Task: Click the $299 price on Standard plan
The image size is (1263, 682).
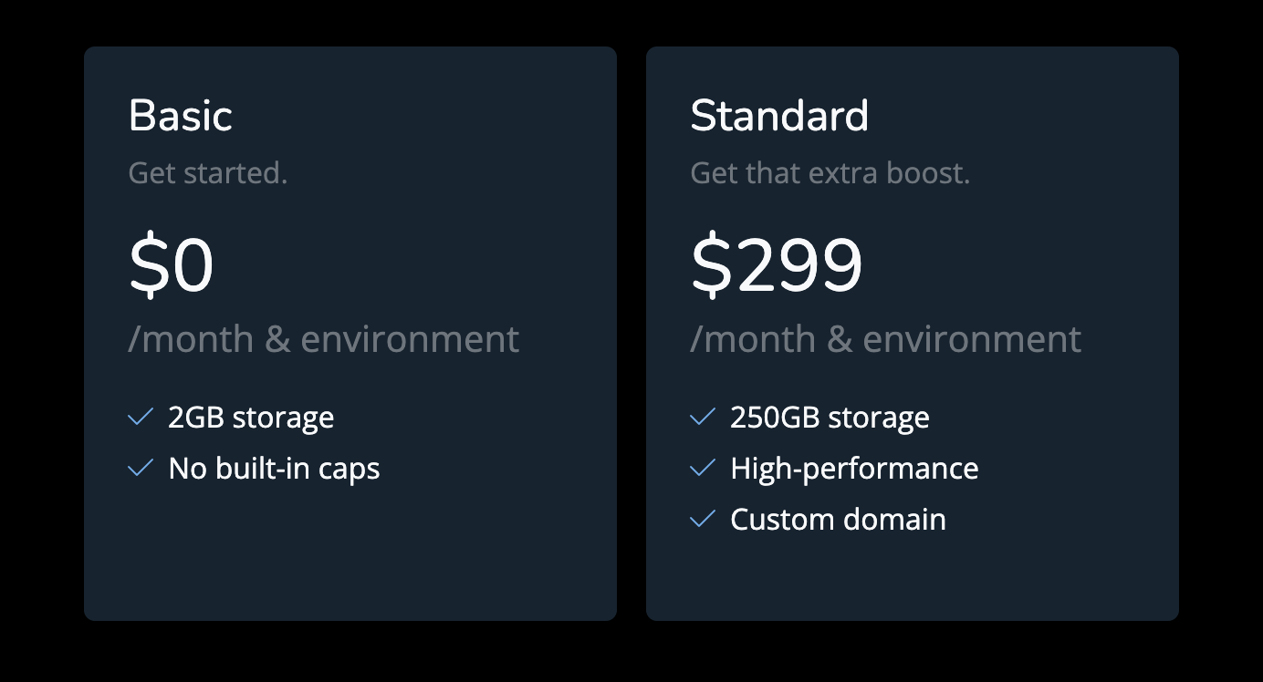Action: coord(777,265)
